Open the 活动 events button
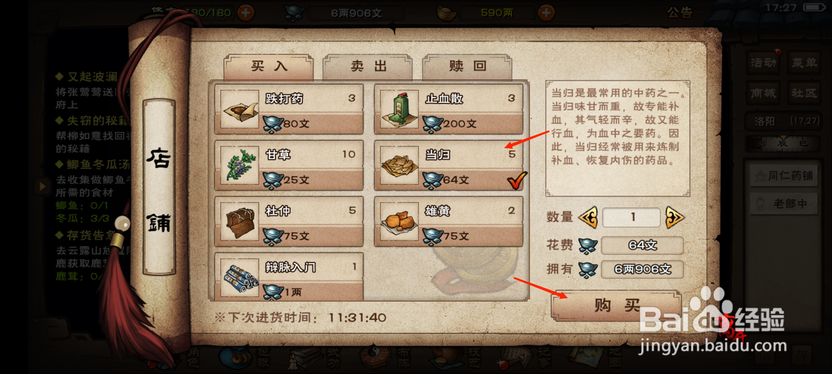The height and width of the screenshot is (374, 832). (763, 63)
